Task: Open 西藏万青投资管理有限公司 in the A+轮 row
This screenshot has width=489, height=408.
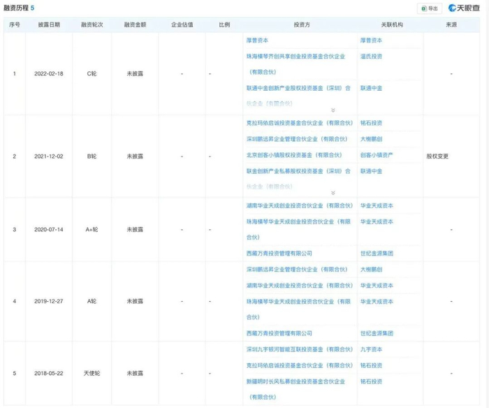Action: [279, 254]
